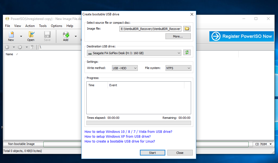Screen dimensions: 278x163
Task: Open bootable USB for Linux link
Action: point(120,141)
